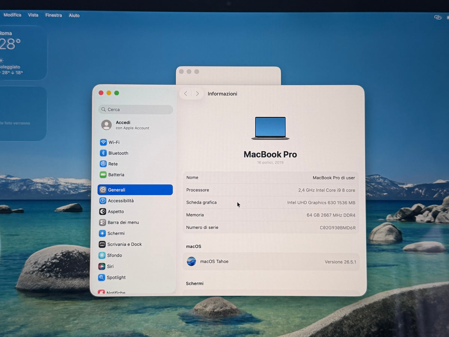Open the Schermi display icon

point(103,233)
